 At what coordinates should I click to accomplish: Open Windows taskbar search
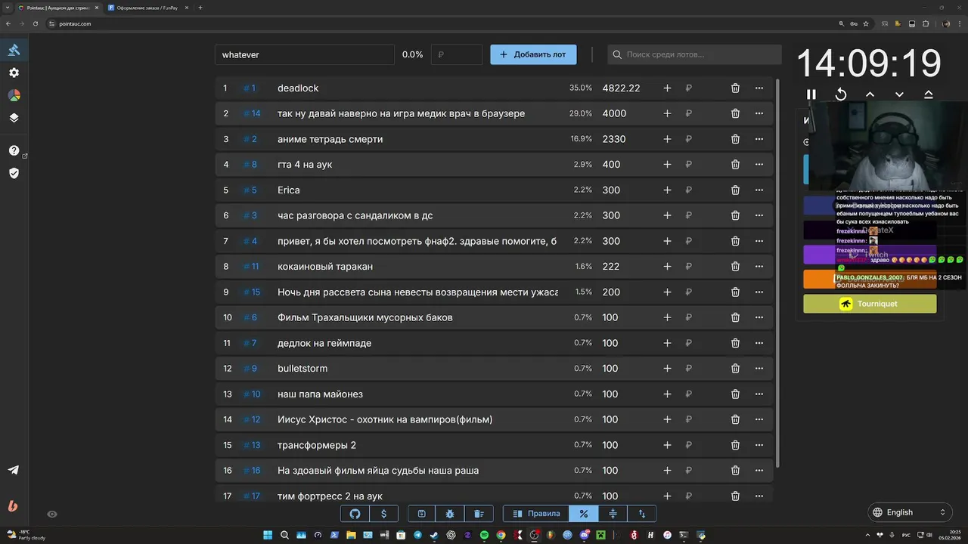285,535
